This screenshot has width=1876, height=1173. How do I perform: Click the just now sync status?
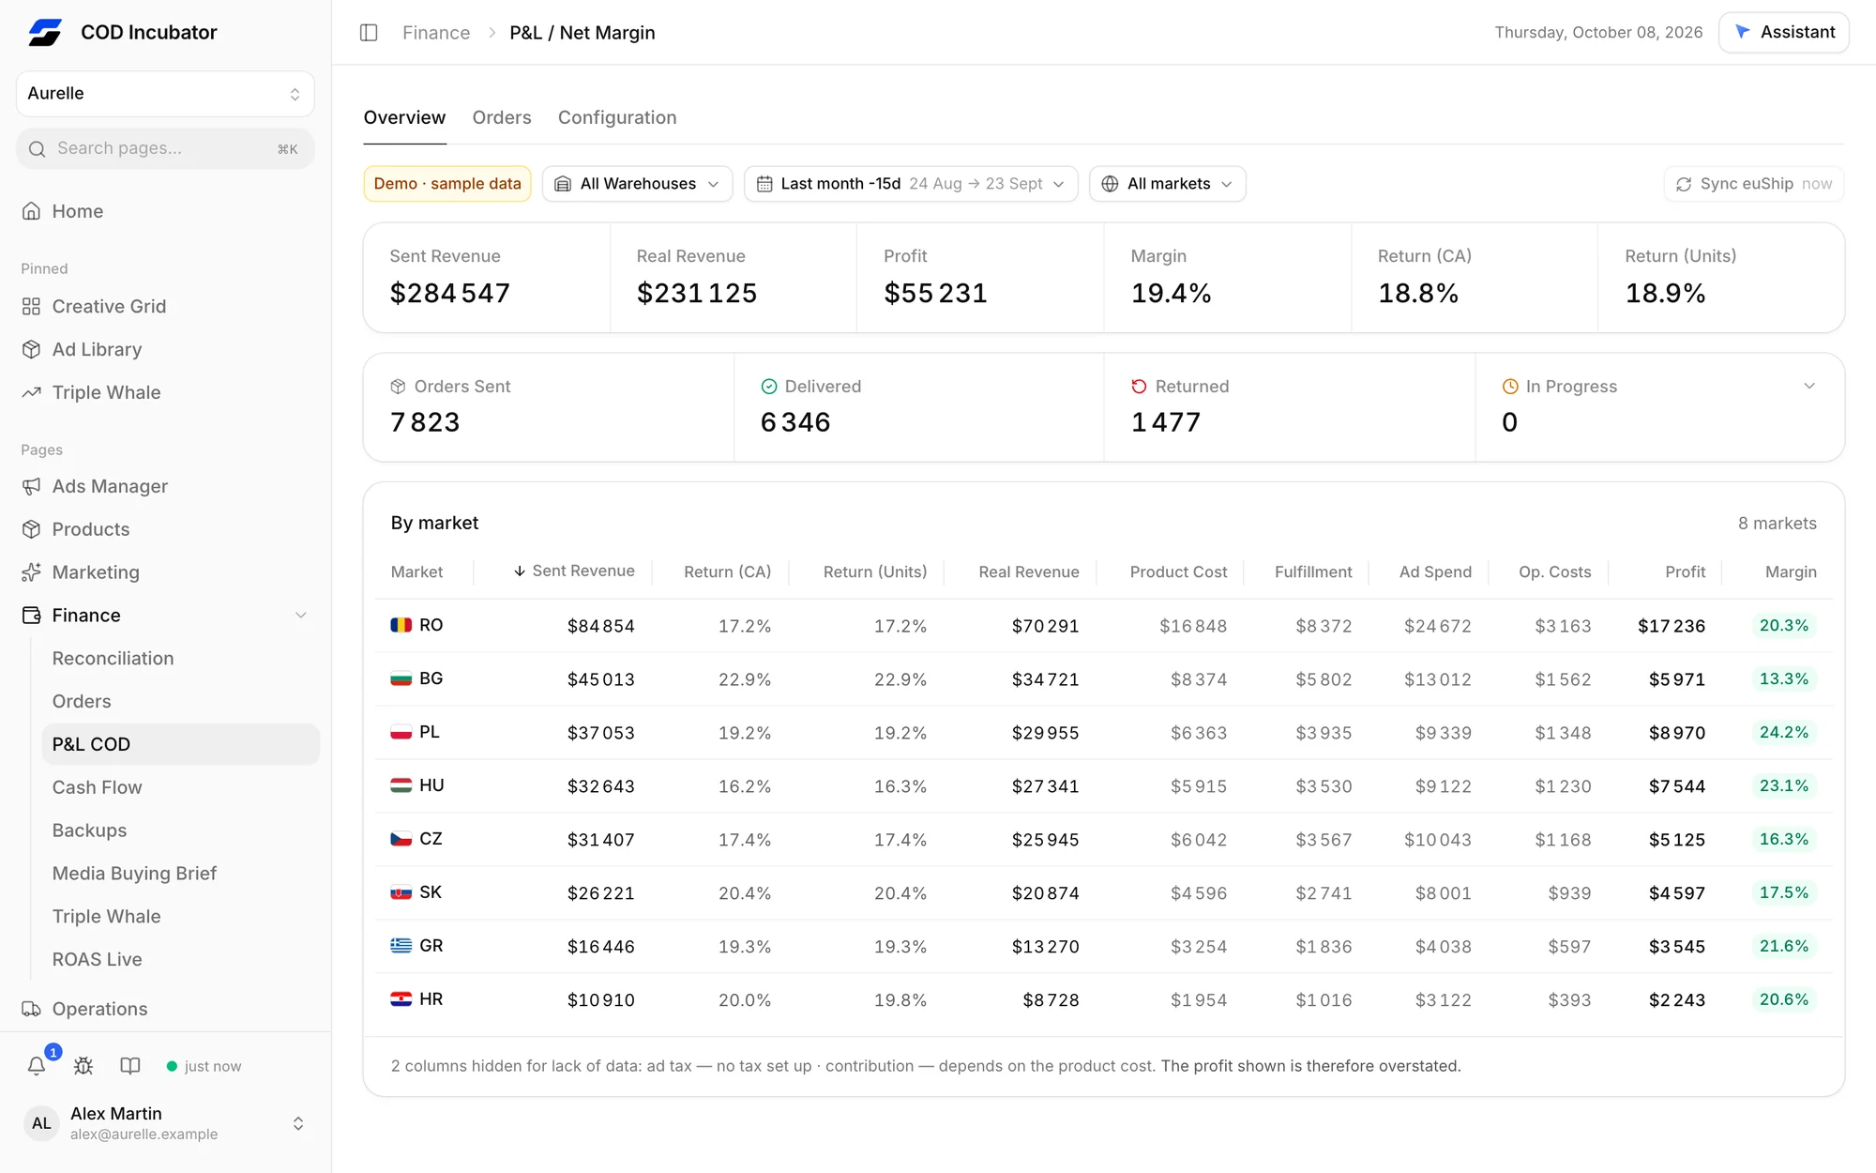point(204,1066)
